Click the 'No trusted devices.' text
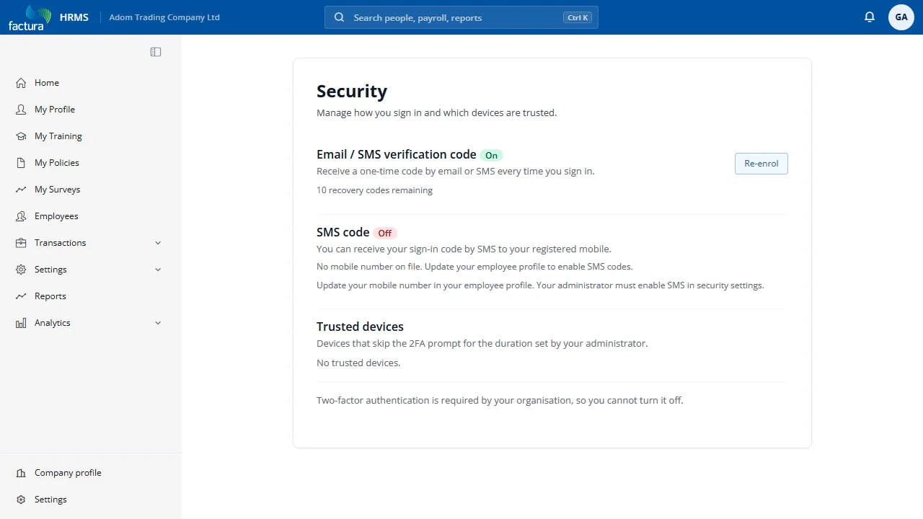 coord(358,363)
